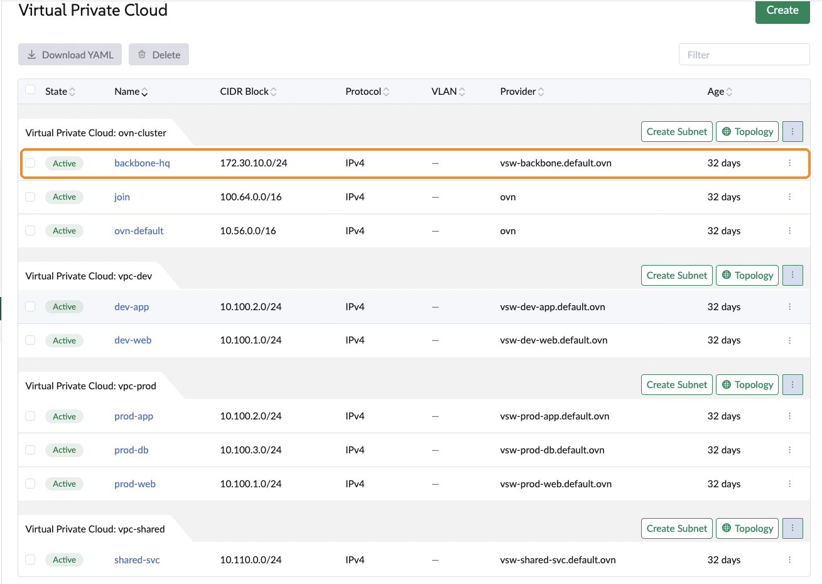This screenshot has height=584, width=822.
Task: Click provider vsw-dev-web.default.ovn
Action: pyautogui.click(x=554, y=340)
